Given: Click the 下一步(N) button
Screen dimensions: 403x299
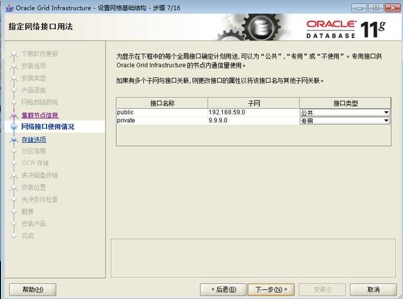Looking at the screenshot, I should 271,290.
